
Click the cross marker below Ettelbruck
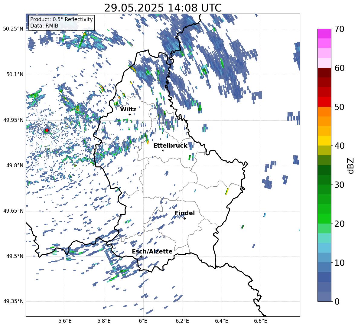coord(163,151)
